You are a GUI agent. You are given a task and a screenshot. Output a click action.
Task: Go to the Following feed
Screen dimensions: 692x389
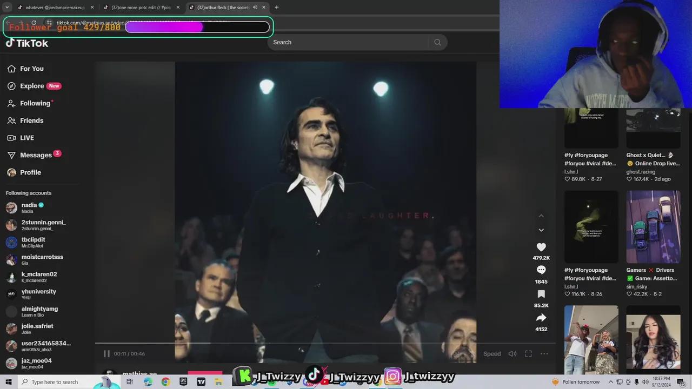[x=30, y=103]
